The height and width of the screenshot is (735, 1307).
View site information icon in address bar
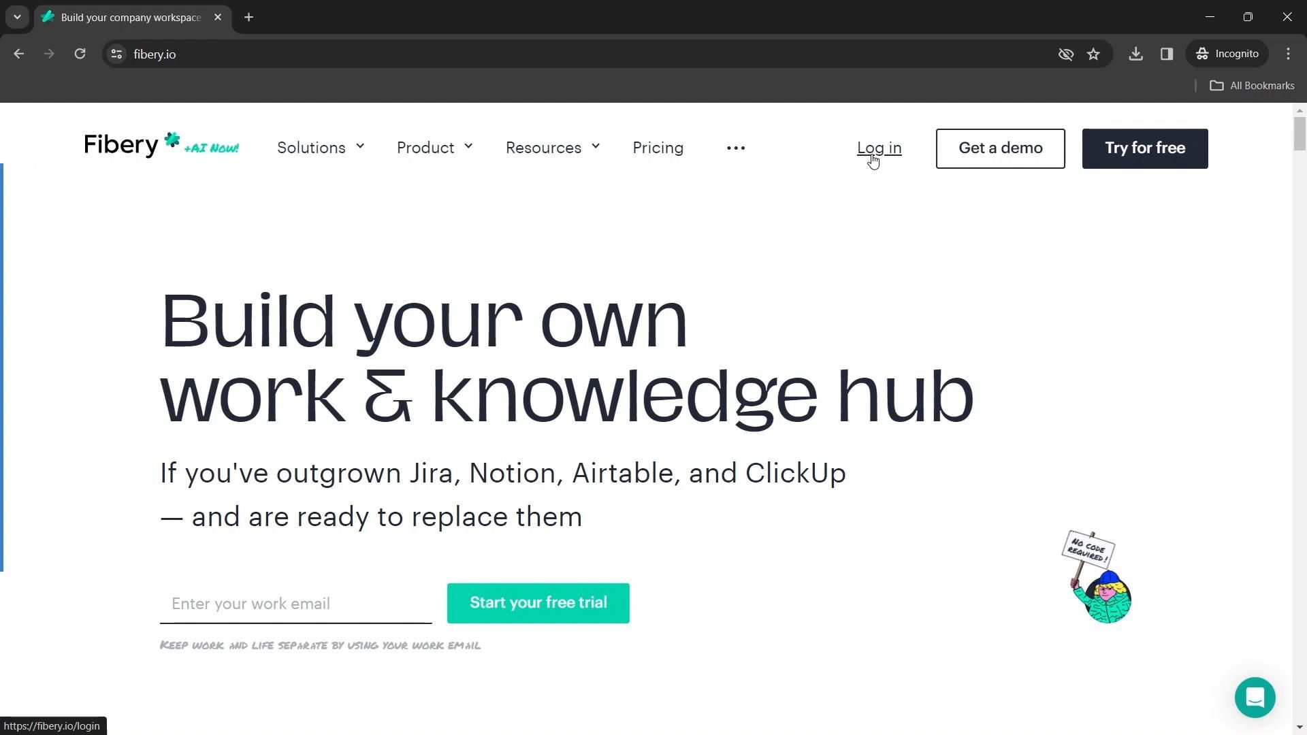coord(116,54)
